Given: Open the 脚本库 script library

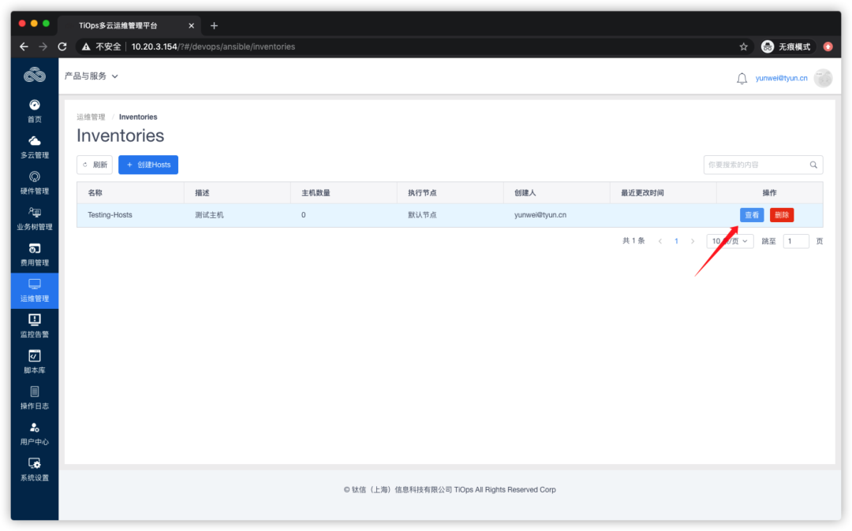Looking at the screenshot, I should (34, 361).
